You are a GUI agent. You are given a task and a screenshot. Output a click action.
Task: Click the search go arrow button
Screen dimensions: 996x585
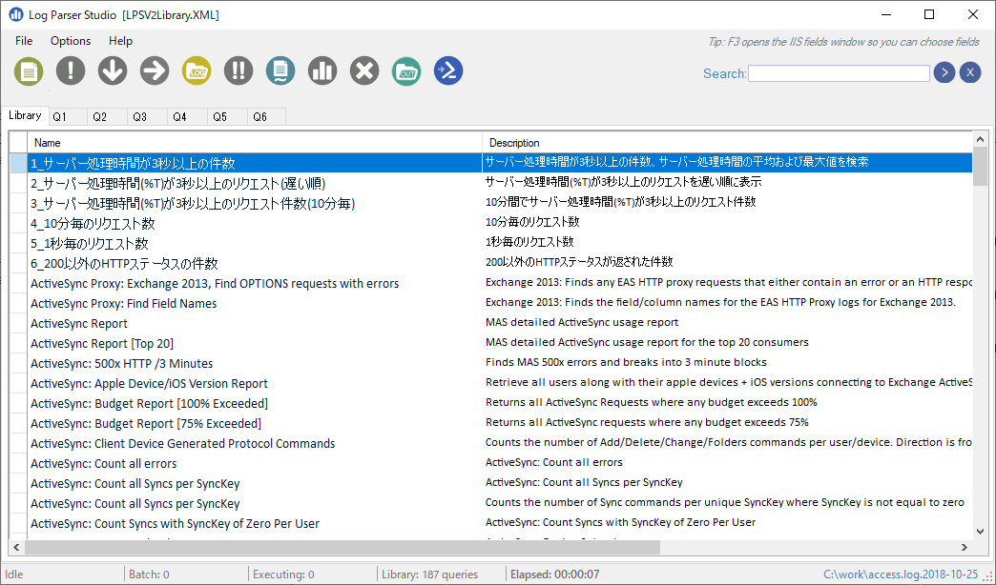[x=944, y=73]
